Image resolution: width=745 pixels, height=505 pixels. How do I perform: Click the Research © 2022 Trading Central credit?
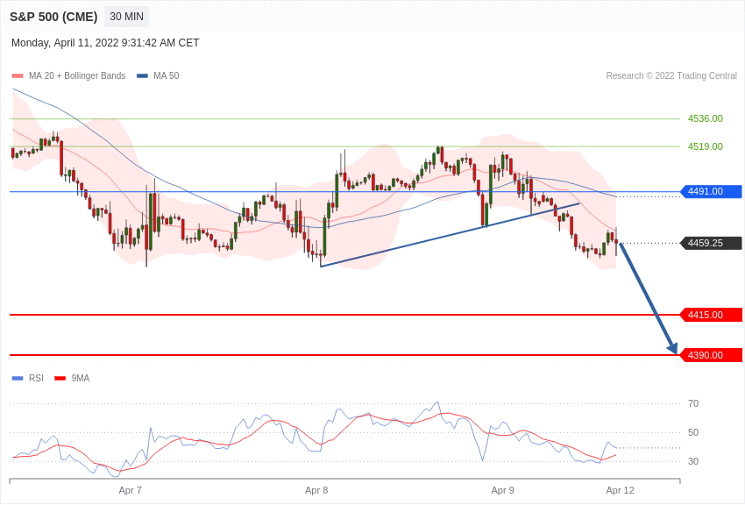coord(671,75)
